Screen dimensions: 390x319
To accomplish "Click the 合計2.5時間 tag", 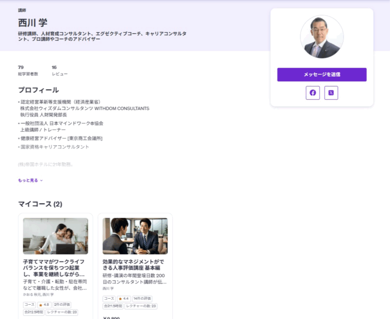I will point(34,312).
